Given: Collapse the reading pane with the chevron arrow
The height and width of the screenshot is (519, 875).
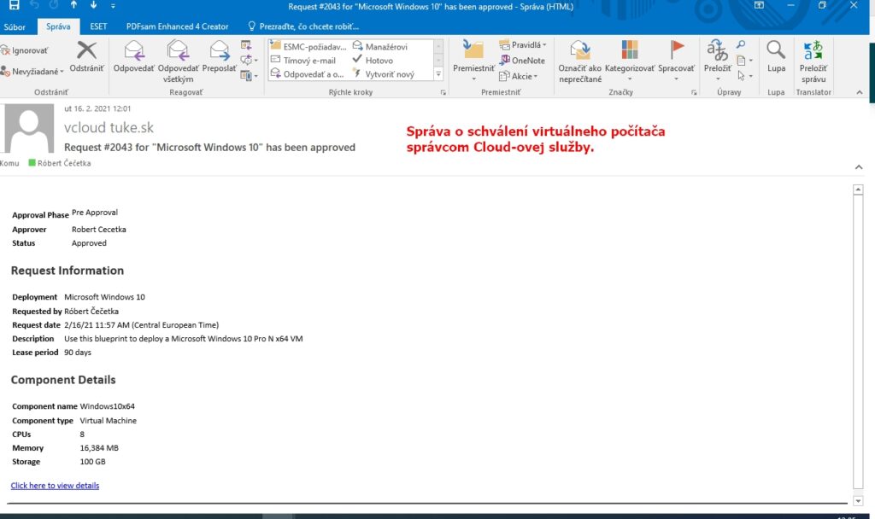Looking at the screenshot, I should coord(859,167).
